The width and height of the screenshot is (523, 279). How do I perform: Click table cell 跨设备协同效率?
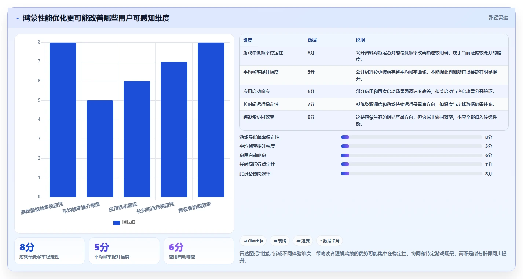[x=259, y=117]
